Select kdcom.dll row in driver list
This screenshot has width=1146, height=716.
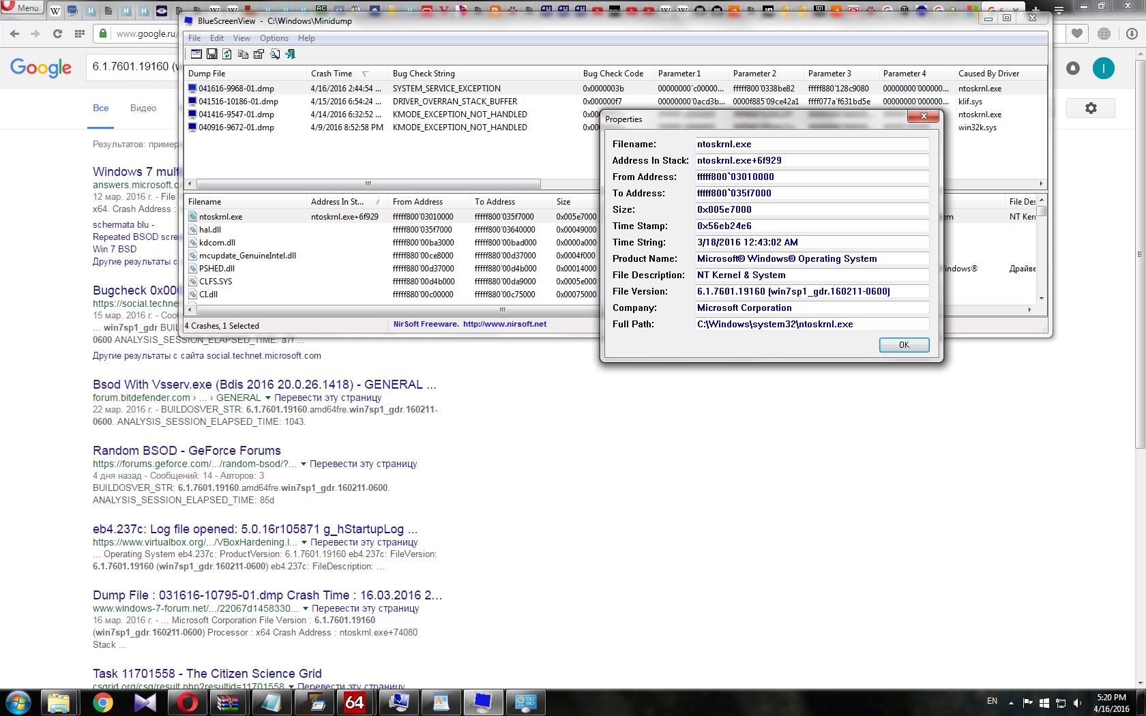(392, 243)
